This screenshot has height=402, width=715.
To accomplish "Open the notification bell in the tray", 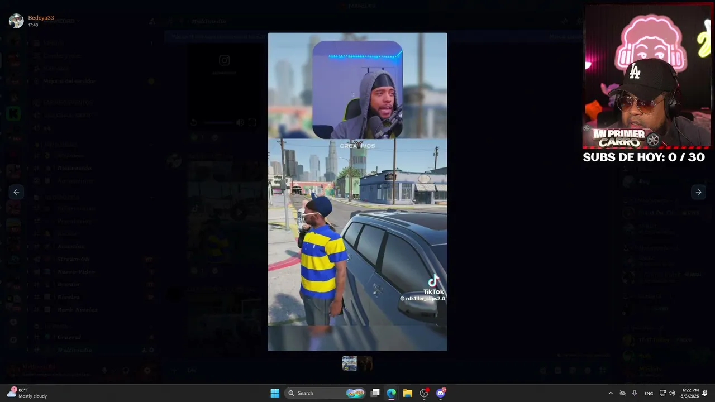I will 705,393.
